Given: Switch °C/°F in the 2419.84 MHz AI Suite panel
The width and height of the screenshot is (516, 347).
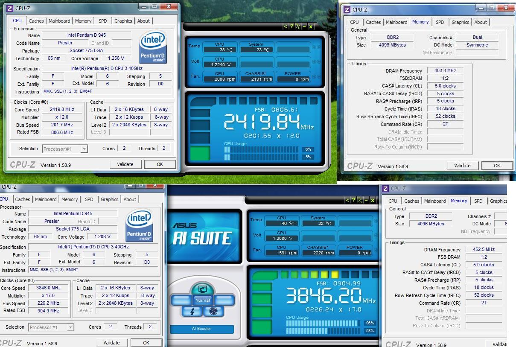Looking at the screenshot, I should tap(298, 26).
